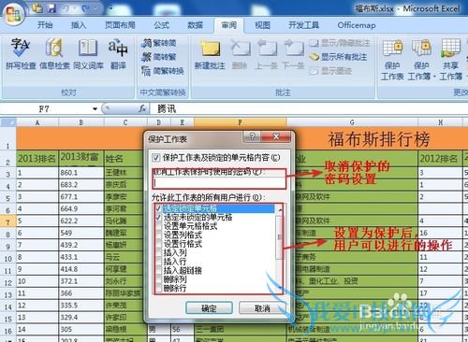
Task: Open Protect Workbook (保护工作簿) menu
Action: pos(421,59)
